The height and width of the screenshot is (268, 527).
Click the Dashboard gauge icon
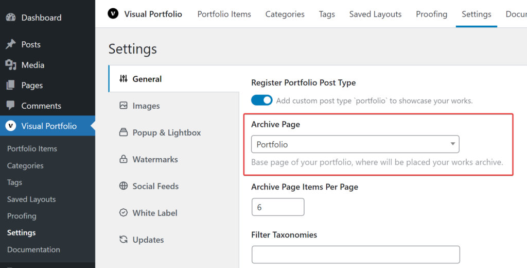click(11, 18)
